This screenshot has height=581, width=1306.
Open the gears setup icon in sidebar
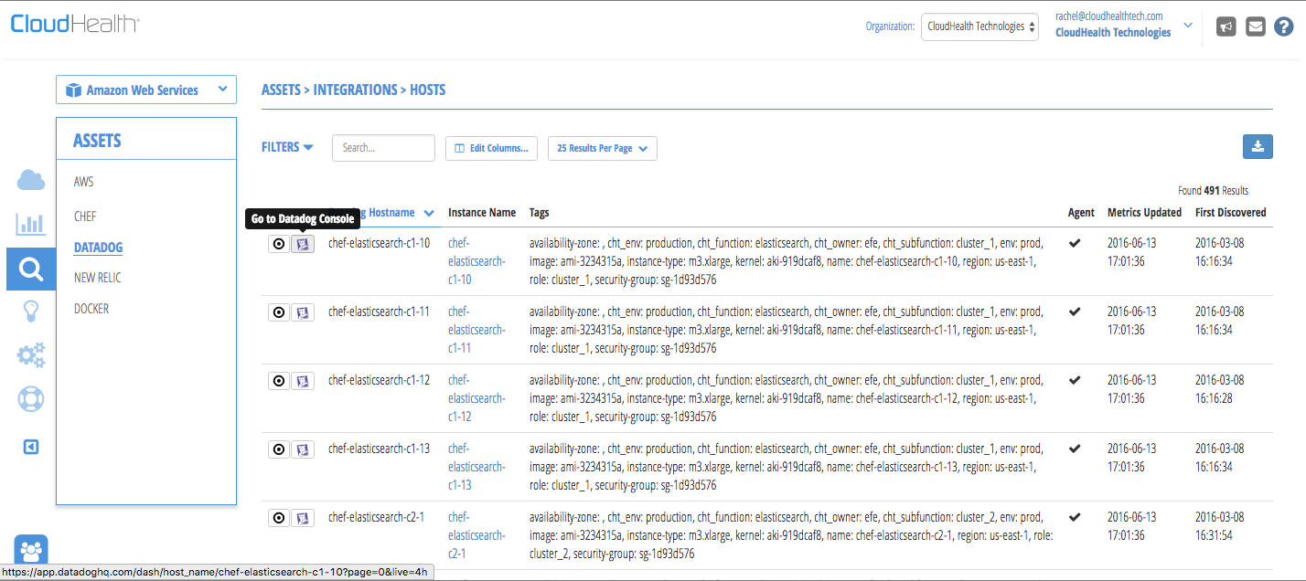[x=31, y=355]
